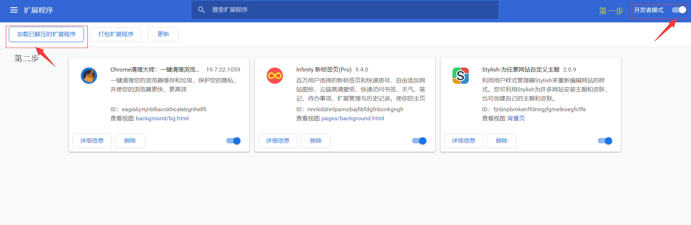Delete the Infinity extension via 删除
Viewport: 691px width, 225px height.
click(x=316, y=141)
